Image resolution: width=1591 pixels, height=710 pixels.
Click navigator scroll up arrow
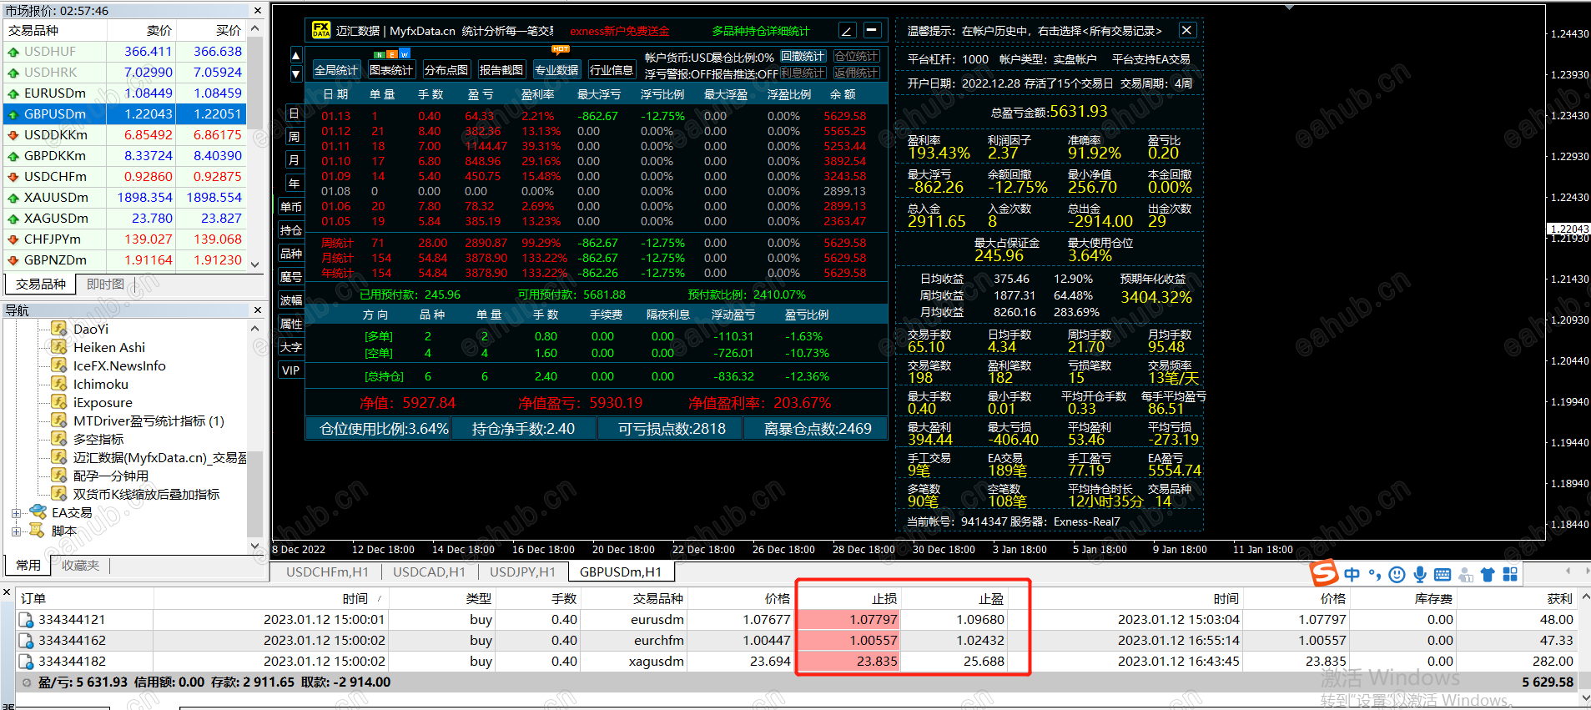(255, 329)
